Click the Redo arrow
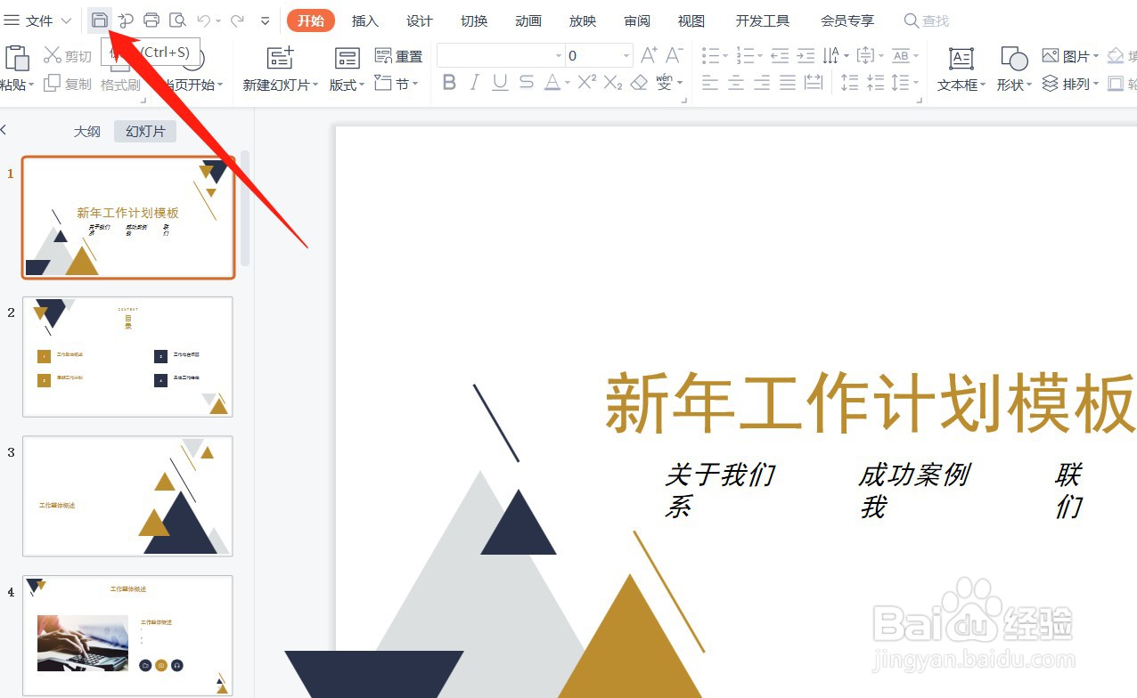The image size is (1137, 698). (237, 20)
